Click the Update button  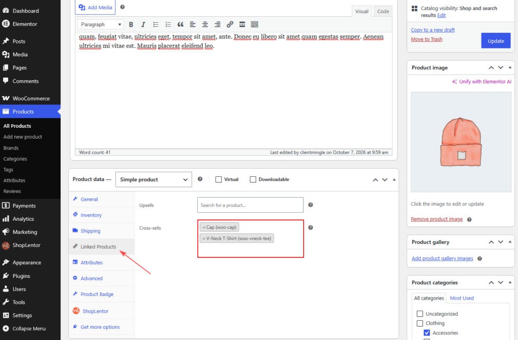(x=496, y=41)
